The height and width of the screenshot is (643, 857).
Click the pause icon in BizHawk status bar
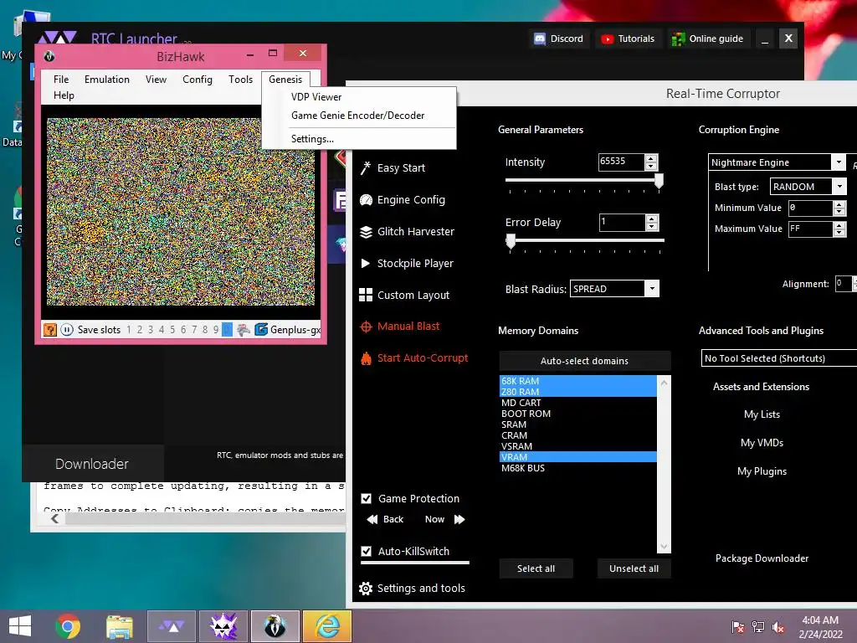click(x=67, y=330)
